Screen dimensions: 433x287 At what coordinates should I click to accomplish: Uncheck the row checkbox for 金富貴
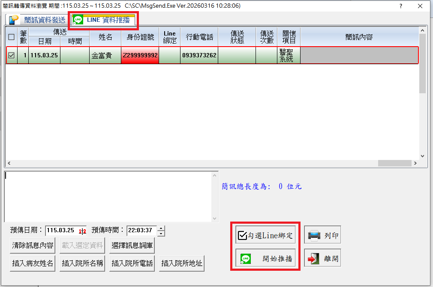click(11, 55)
